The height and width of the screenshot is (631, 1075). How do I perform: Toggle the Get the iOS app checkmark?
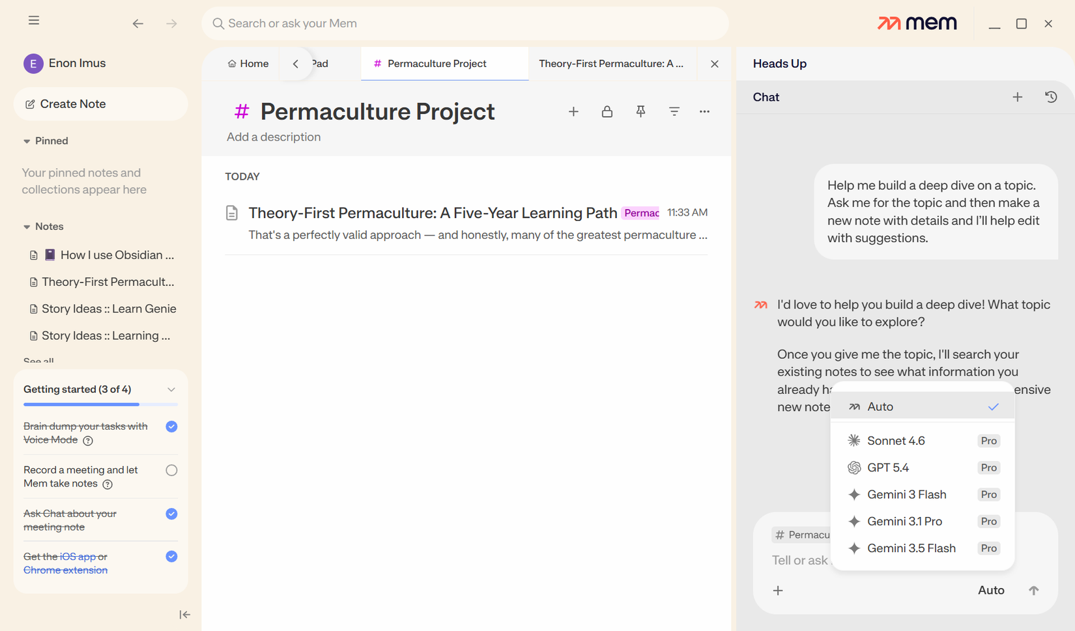[x=171, y=557]
